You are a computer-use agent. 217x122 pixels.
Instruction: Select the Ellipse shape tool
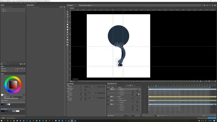tap(67, 27)
